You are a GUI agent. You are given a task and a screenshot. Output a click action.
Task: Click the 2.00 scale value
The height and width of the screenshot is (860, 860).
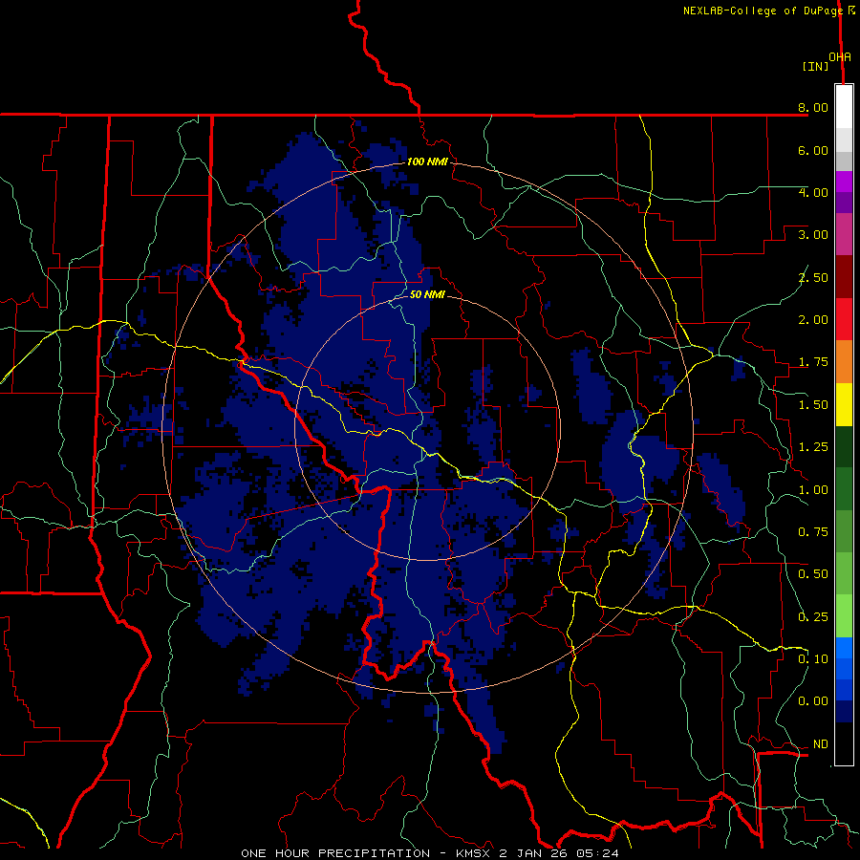[x=813, y=320]
